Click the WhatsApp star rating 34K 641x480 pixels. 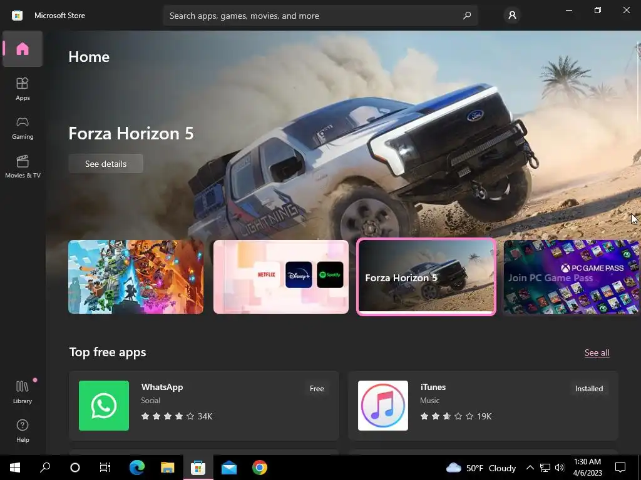(177, 416)
